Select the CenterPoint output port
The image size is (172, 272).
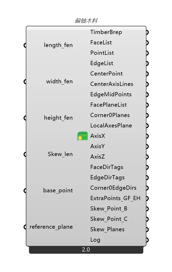click(x=147, y=74)
